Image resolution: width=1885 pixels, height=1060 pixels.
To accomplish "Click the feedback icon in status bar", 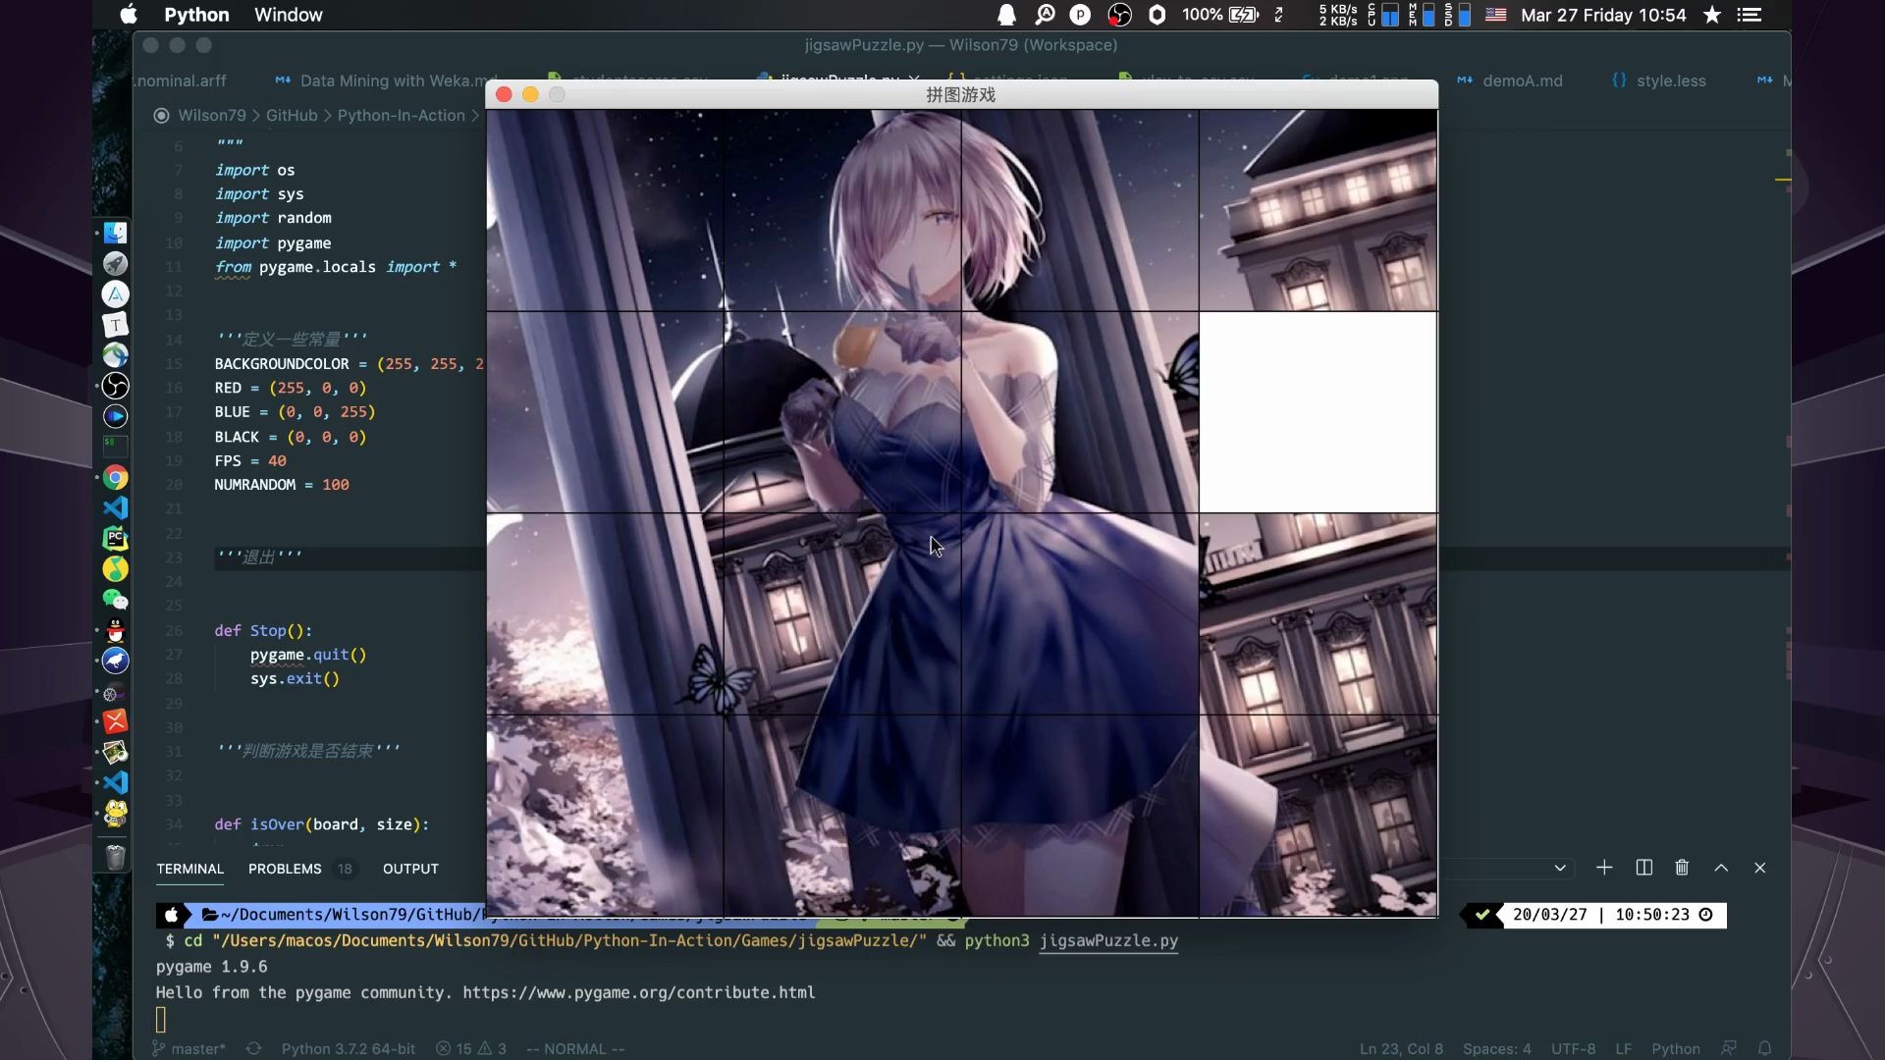I will tap(1729, 1048).
